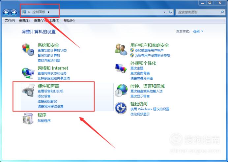
Task: Click the search Control Panel field
Action: tap(199, 12)
